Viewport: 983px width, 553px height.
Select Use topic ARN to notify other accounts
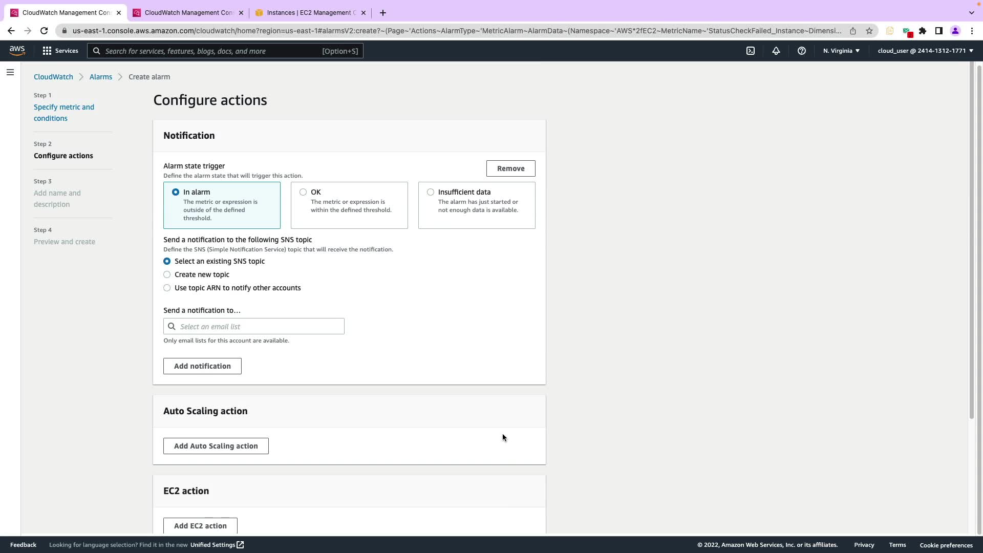pyautogui.click(x=167, y=288)
